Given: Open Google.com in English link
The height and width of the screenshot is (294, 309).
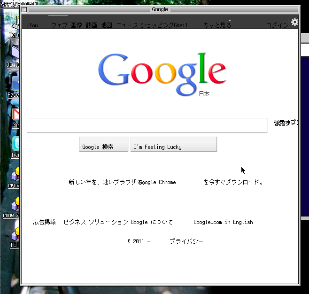Looking at the screenshot, I should point(223,222).
